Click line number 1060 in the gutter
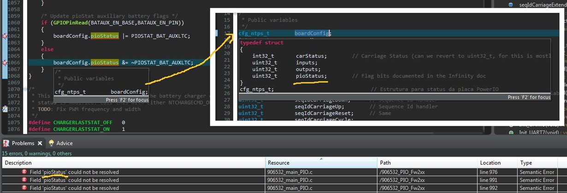567x193 pixels. tap(14, 23)
